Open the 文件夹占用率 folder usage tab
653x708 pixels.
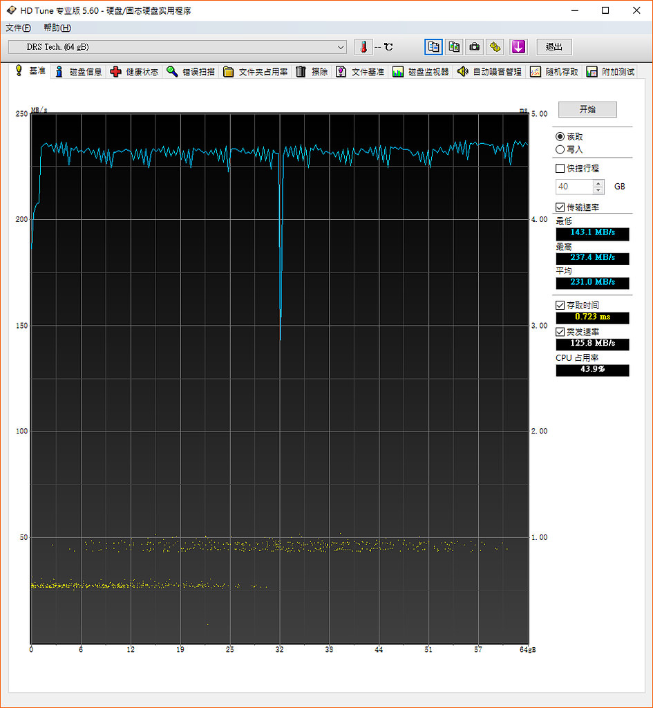pyautogui.click(x=256, y=72)
